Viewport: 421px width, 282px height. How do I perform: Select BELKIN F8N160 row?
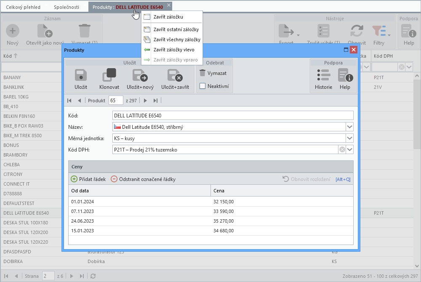tap(31, 116)
